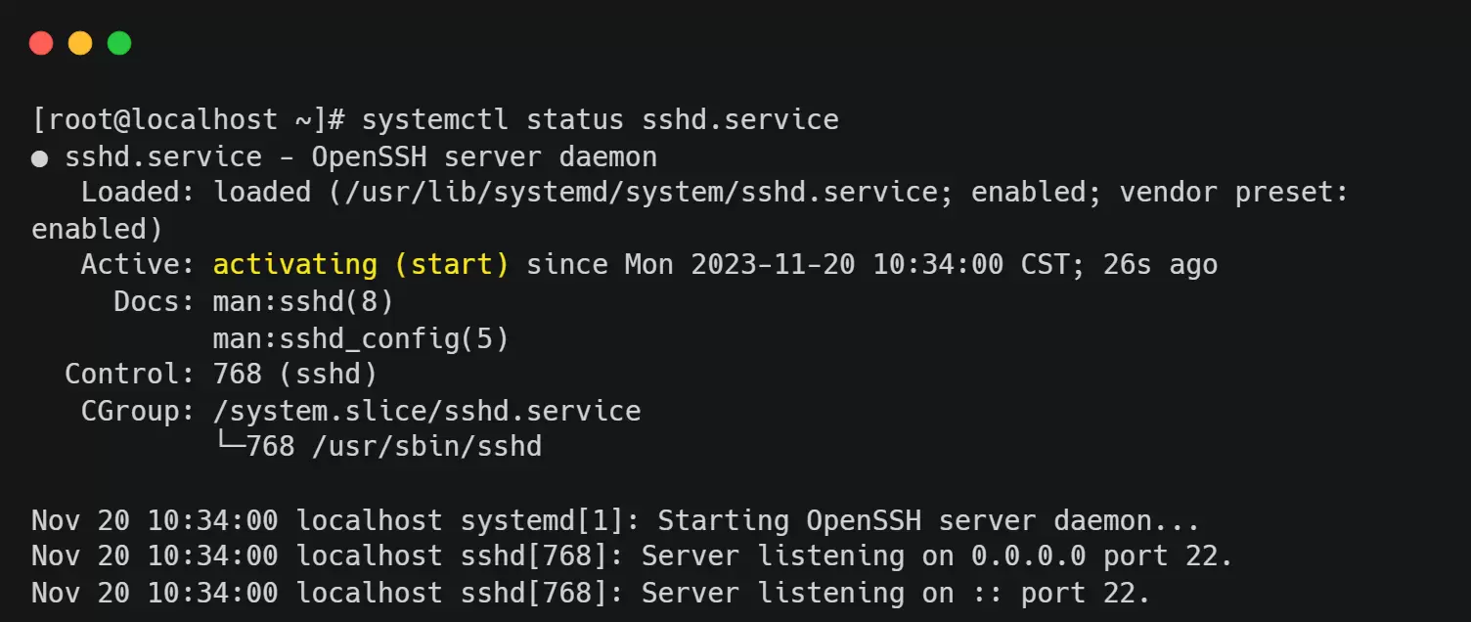Image resolution: width=1471 pixels, height=622 pixels.
Task: Click the yellow minimize window button
Action: point(80,43)
